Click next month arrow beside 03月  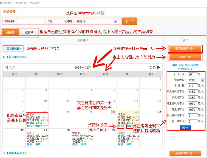(158, 67)
